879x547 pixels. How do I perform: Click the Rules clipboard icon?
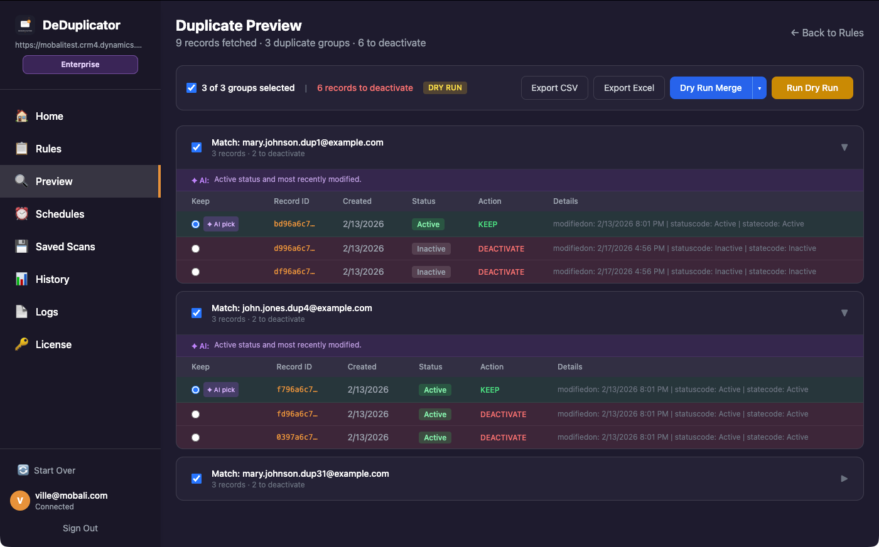pyautogui.click(x=22, y=149)
